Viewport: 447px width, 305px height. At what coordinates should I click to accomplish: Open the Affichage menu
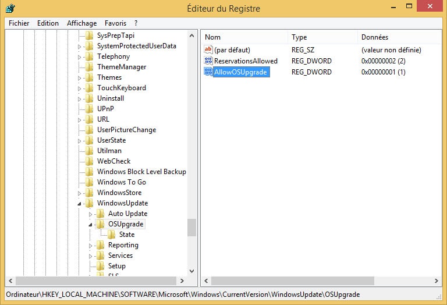(x=82, y=23)
